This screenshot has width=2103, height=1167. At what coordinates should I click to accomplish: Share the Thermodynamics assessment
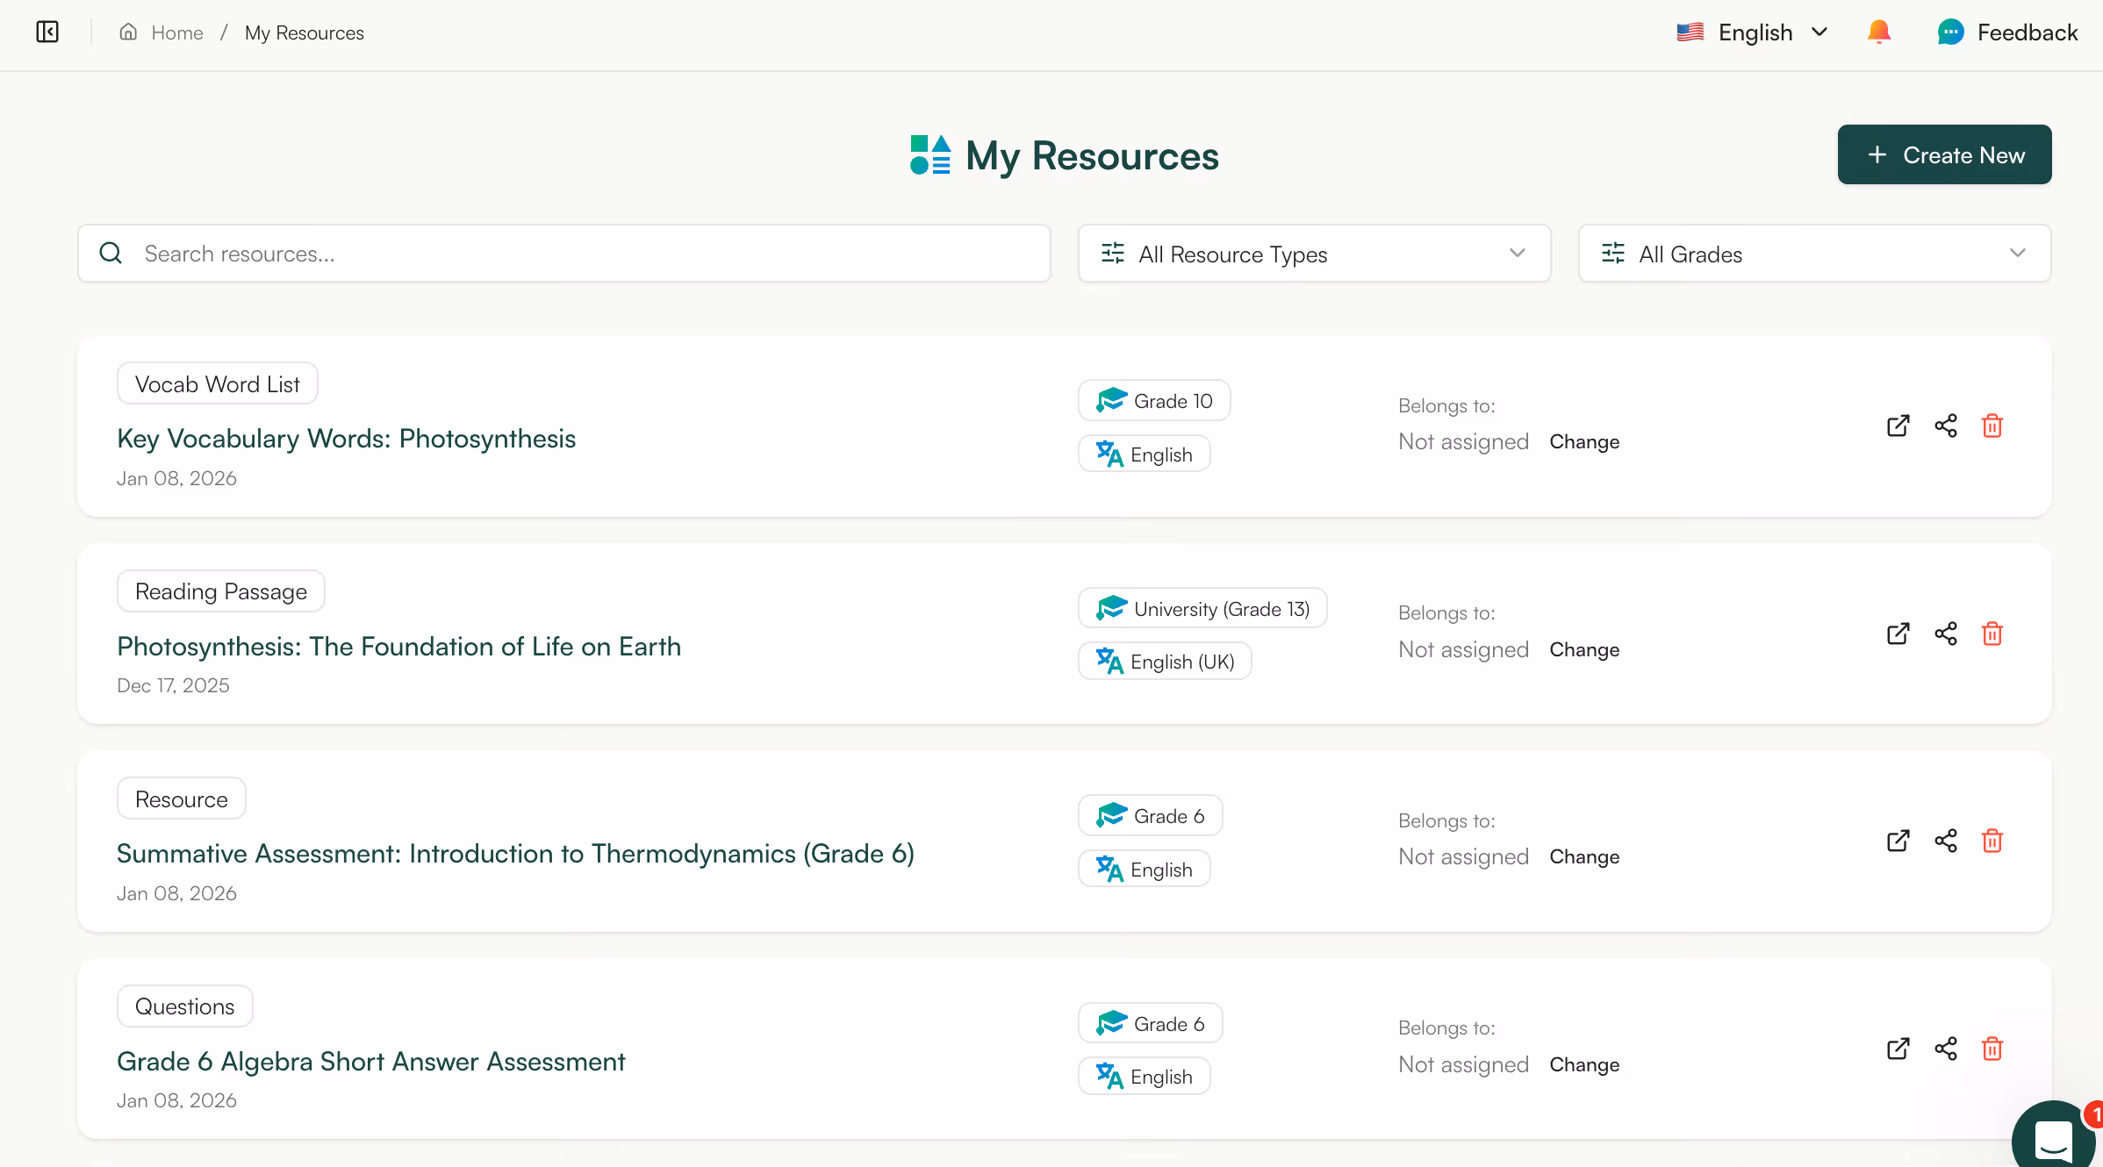(x=1946, y=841)
